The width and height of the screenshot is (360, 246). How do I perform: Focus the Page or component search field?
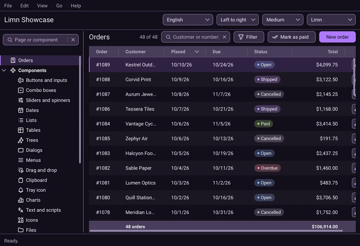click(41, 40)
